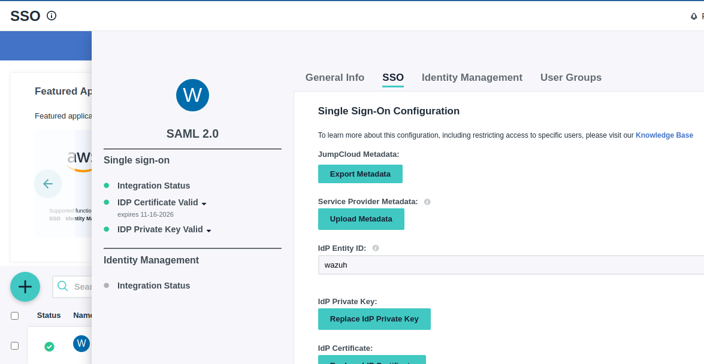
Task: Click the blue W application avatar
Action: coord(192,95)
